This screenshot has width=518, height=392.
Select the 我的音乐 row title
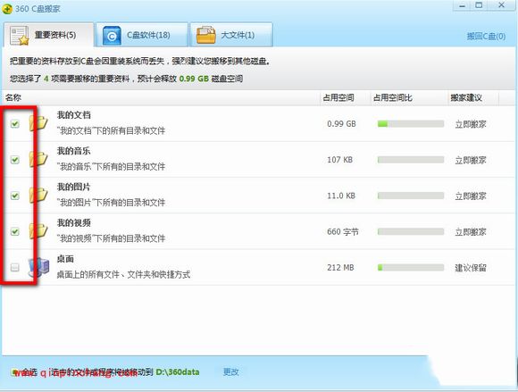(x=73, y=151)
